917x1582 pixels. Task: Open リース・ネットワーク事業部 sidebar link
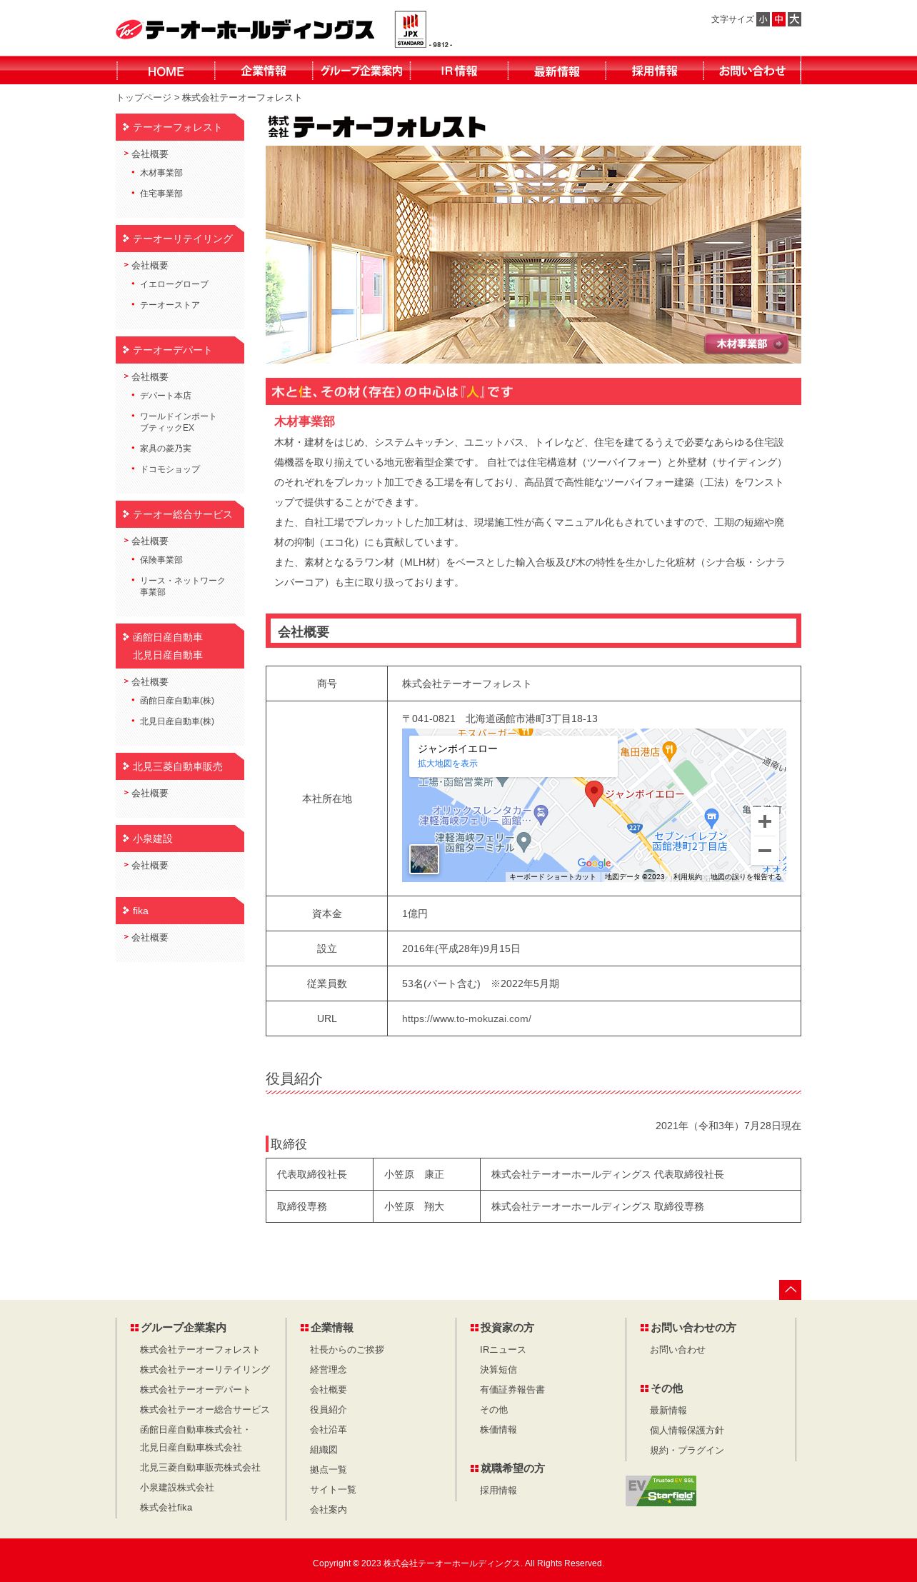pos(183,586)
